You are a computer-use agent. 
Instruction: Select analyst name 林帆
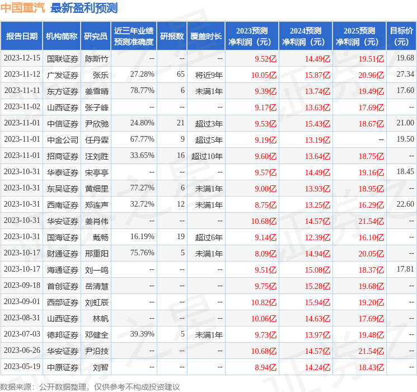point(101,319)
